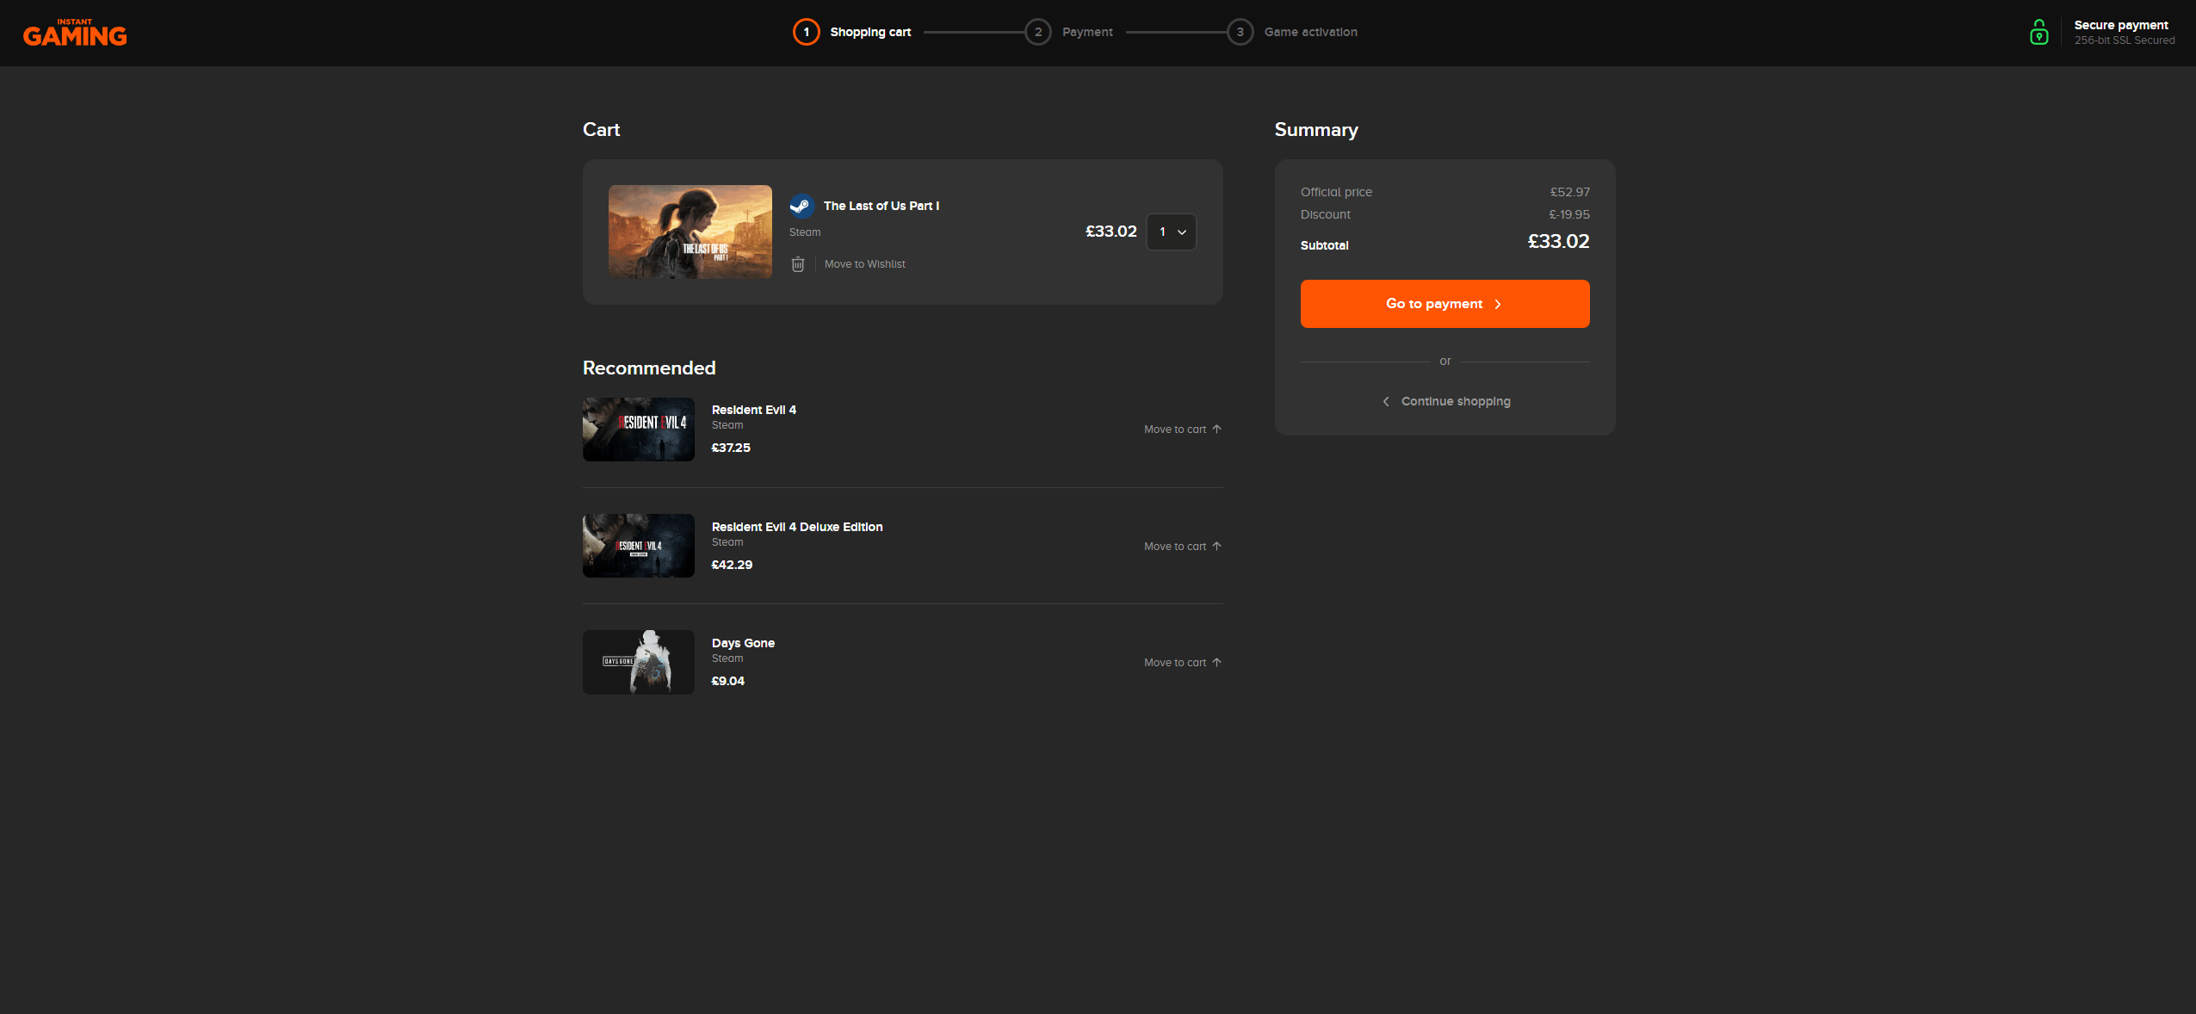The height and width of the screenshot is (1014, 2196).
Task: Open the Days Gone thumbnail image
Action: pyautogui.click(x=638, y=662)
